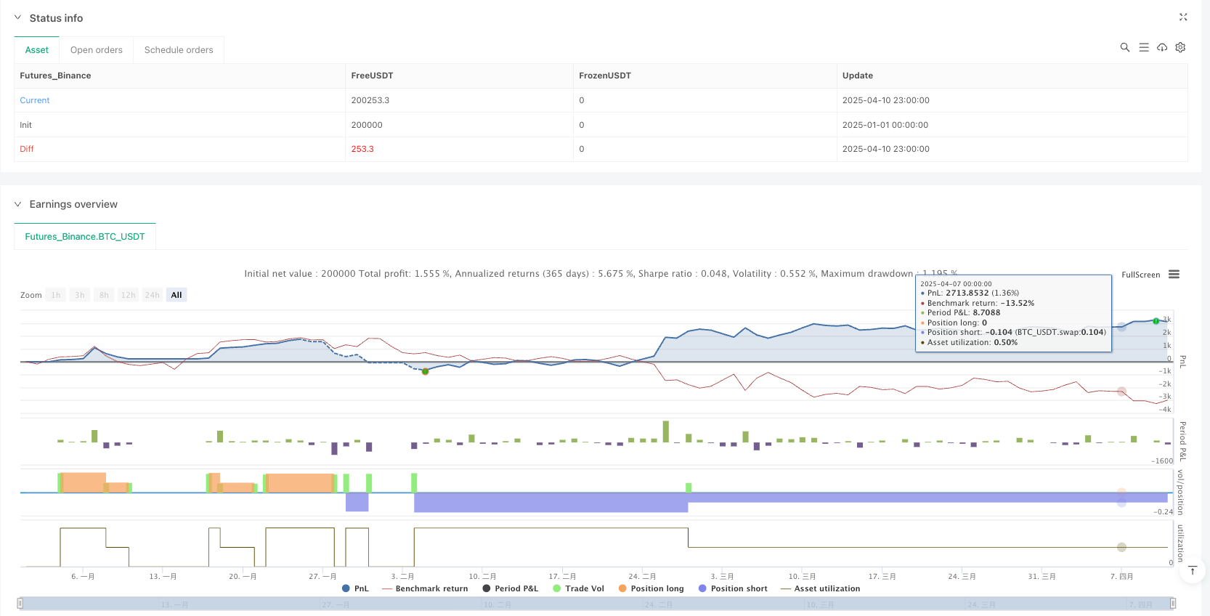
Task: Toggle Position short legend item
Action: pyautogui.click(x=733, y=588)
